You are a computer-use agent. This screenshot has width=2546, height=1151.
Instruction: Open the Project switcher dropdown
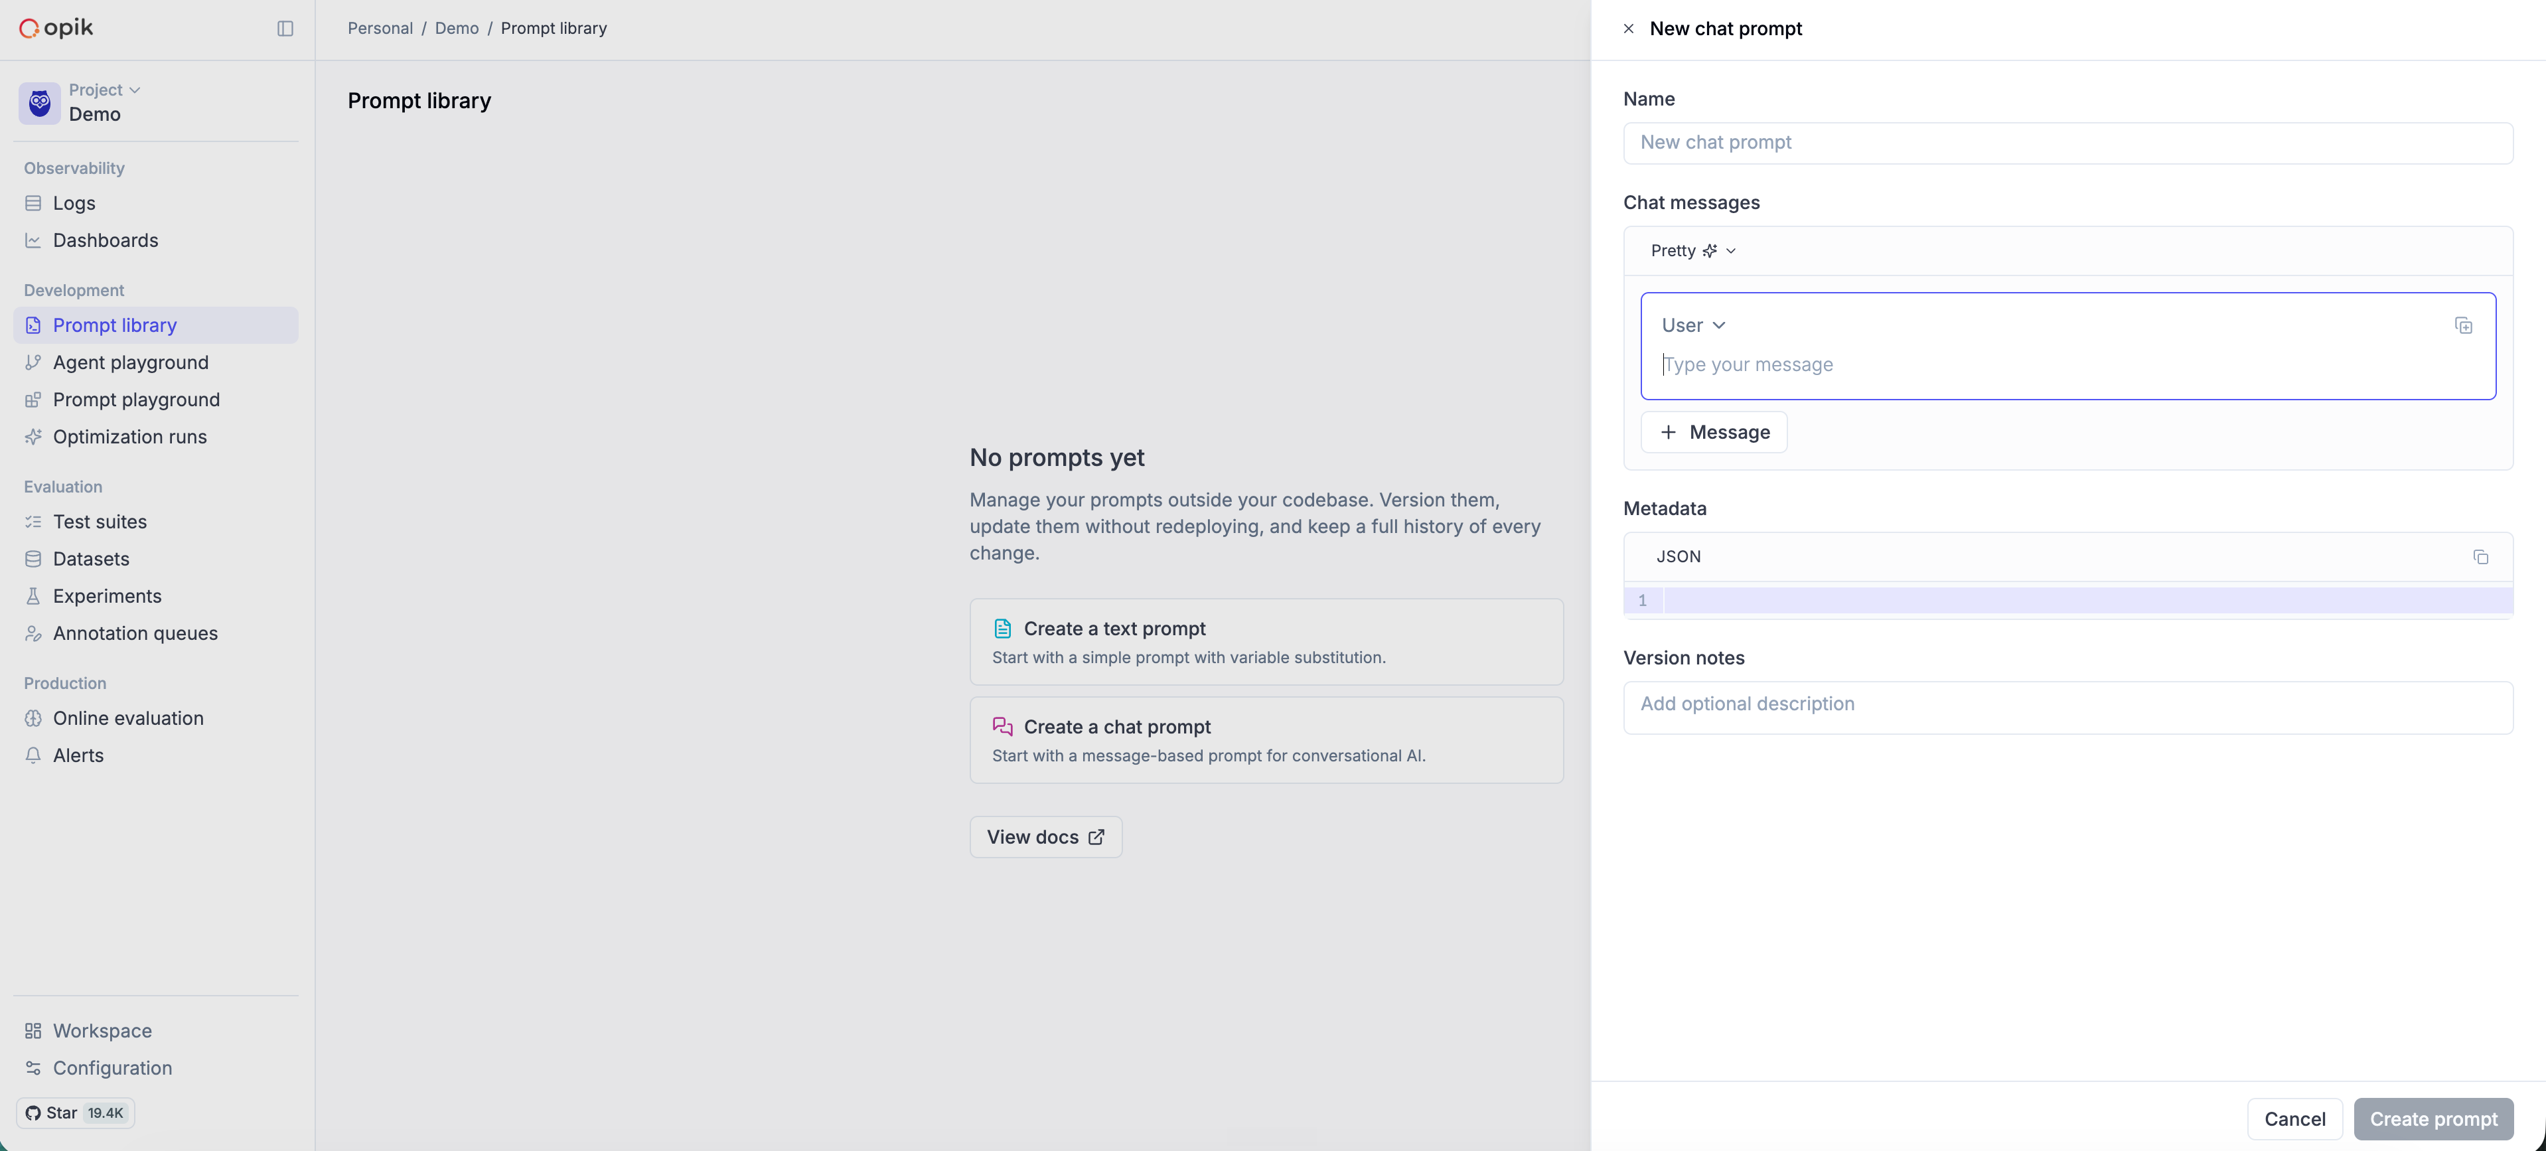pos(105,90)
